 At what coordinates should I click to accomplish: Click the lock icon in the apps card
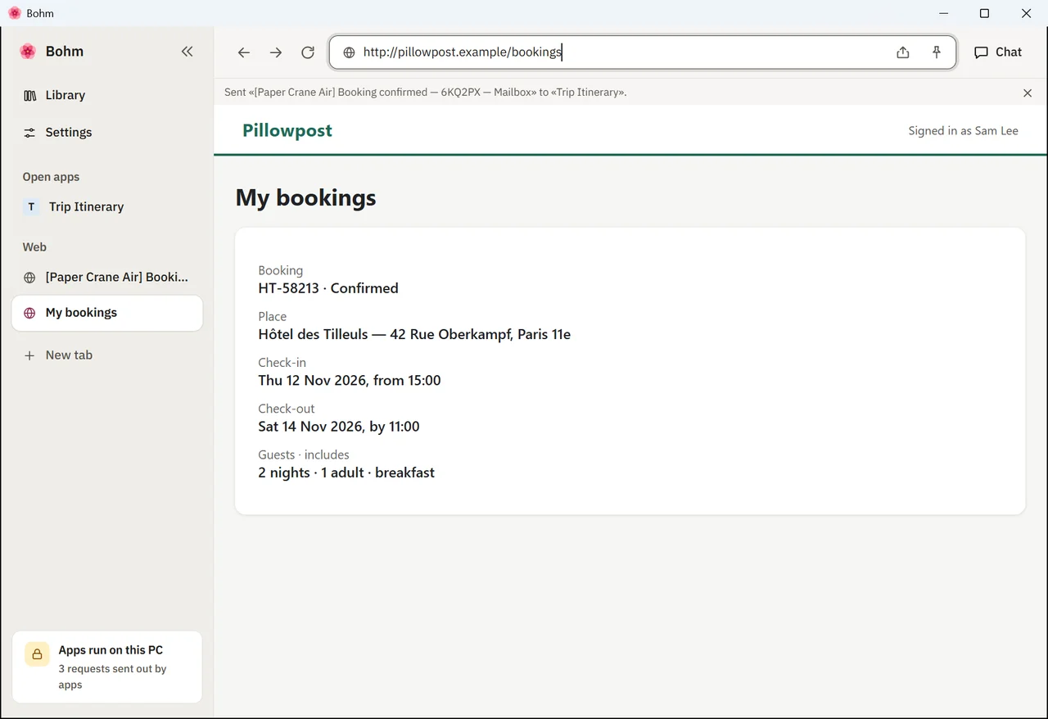tap(37, 654)
